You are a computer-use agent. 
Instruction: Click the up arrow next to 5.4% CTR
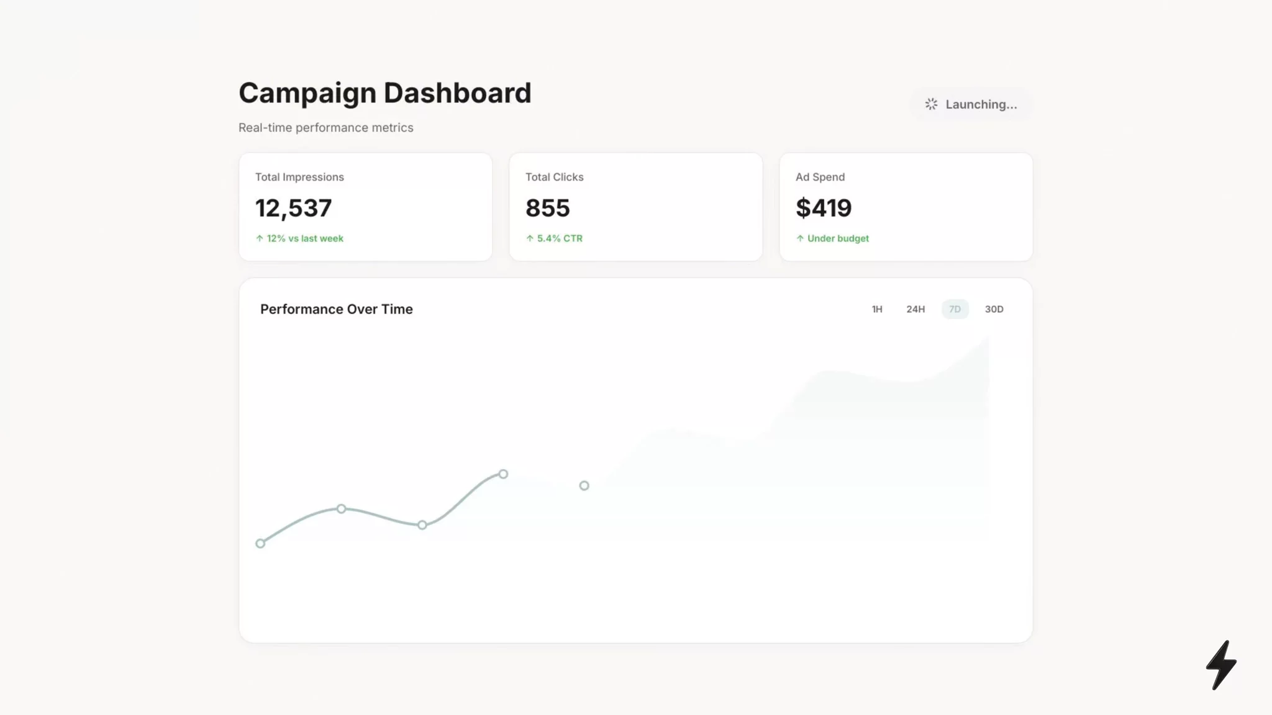click(x=530, y=238)
